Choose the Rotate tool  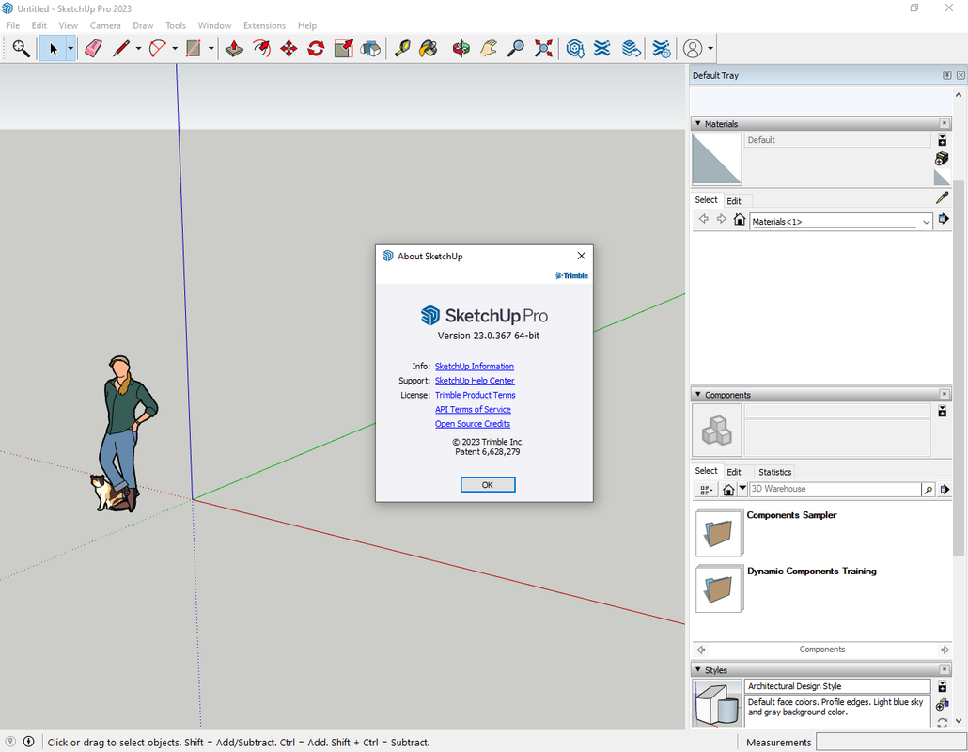tap(316, 49)
